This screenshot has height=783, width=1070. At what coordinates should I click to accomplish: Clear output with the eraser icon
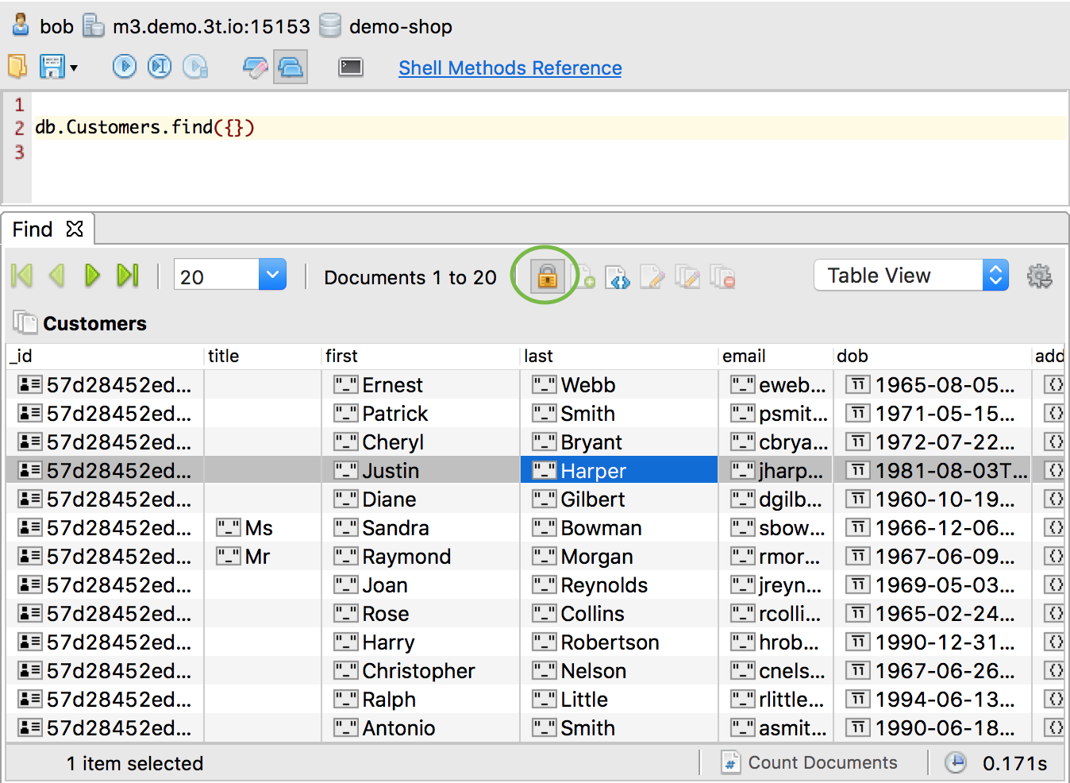pyautogui.click(x=255, y=67)
